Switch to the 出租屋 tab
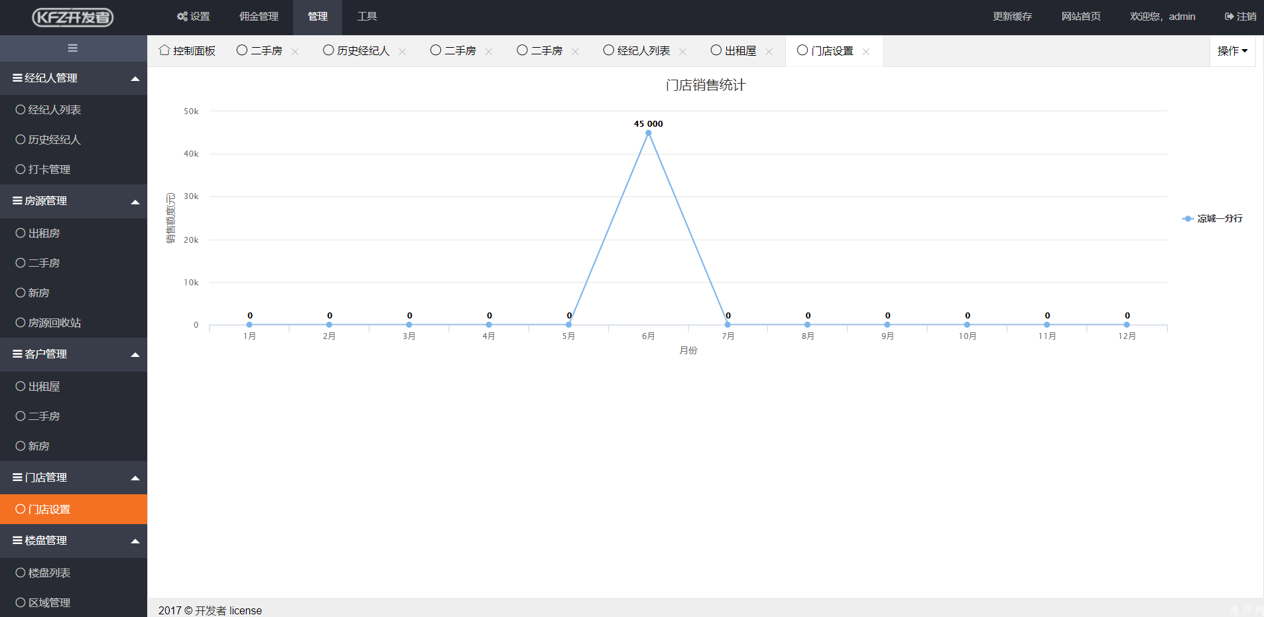Image resolution: width=1264 pixels, height=617 pixels. coord(733,51)
